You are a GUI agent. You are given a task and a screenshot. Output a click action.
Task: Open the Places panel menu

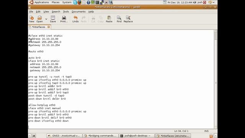point(56,2)
